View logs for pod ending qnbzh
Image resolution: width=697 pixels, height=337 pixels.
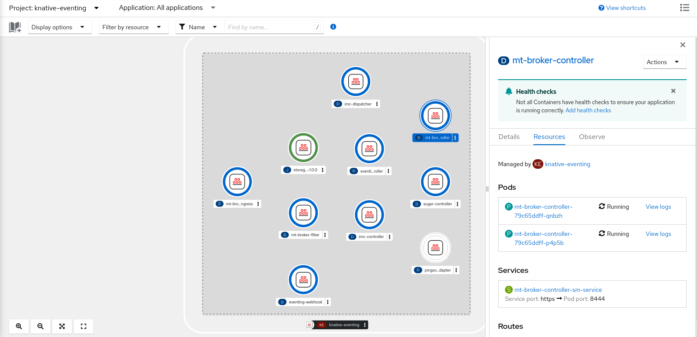(x=658, y=207)
